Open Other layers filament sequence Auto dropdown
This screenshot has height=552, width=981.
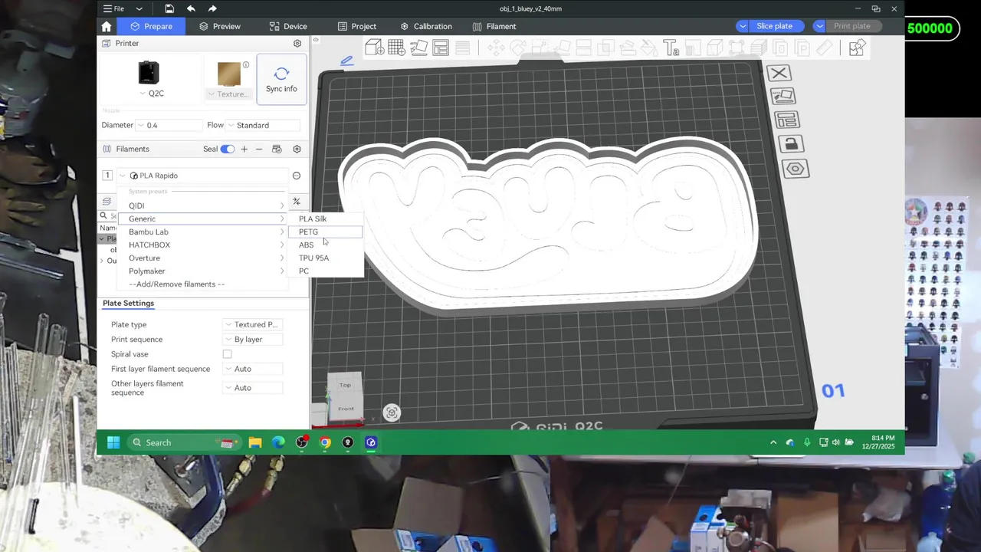click(253, 388)
